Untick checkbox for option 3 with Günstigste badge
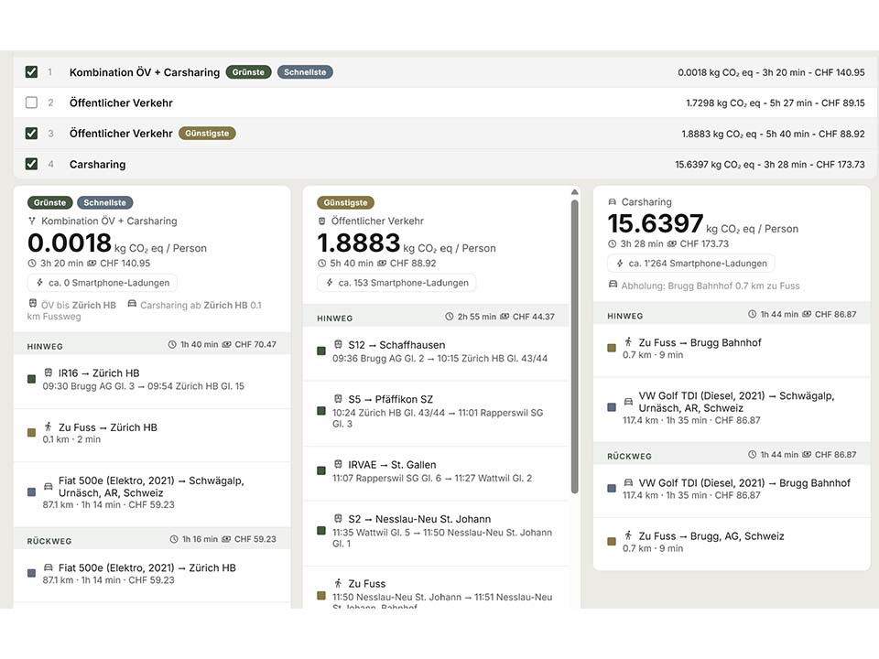Image resolution: width=879 pixels, height=659 pixels. [31, 134]
